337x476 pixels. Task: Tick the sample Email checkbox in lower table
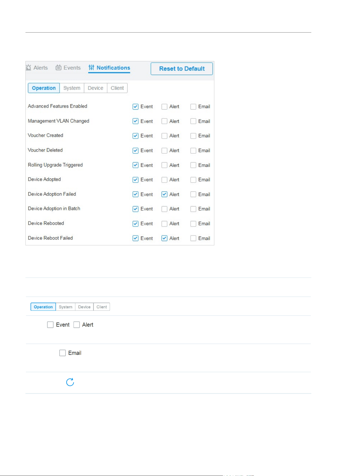tap(63, 353)
